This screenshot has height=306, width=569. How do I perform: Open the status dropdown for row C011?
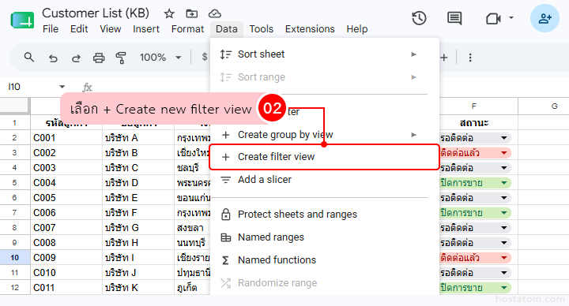504,288
